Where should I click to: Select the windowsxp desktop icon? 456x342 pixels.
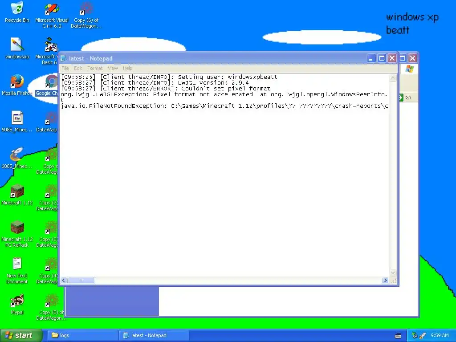(17, 49)
